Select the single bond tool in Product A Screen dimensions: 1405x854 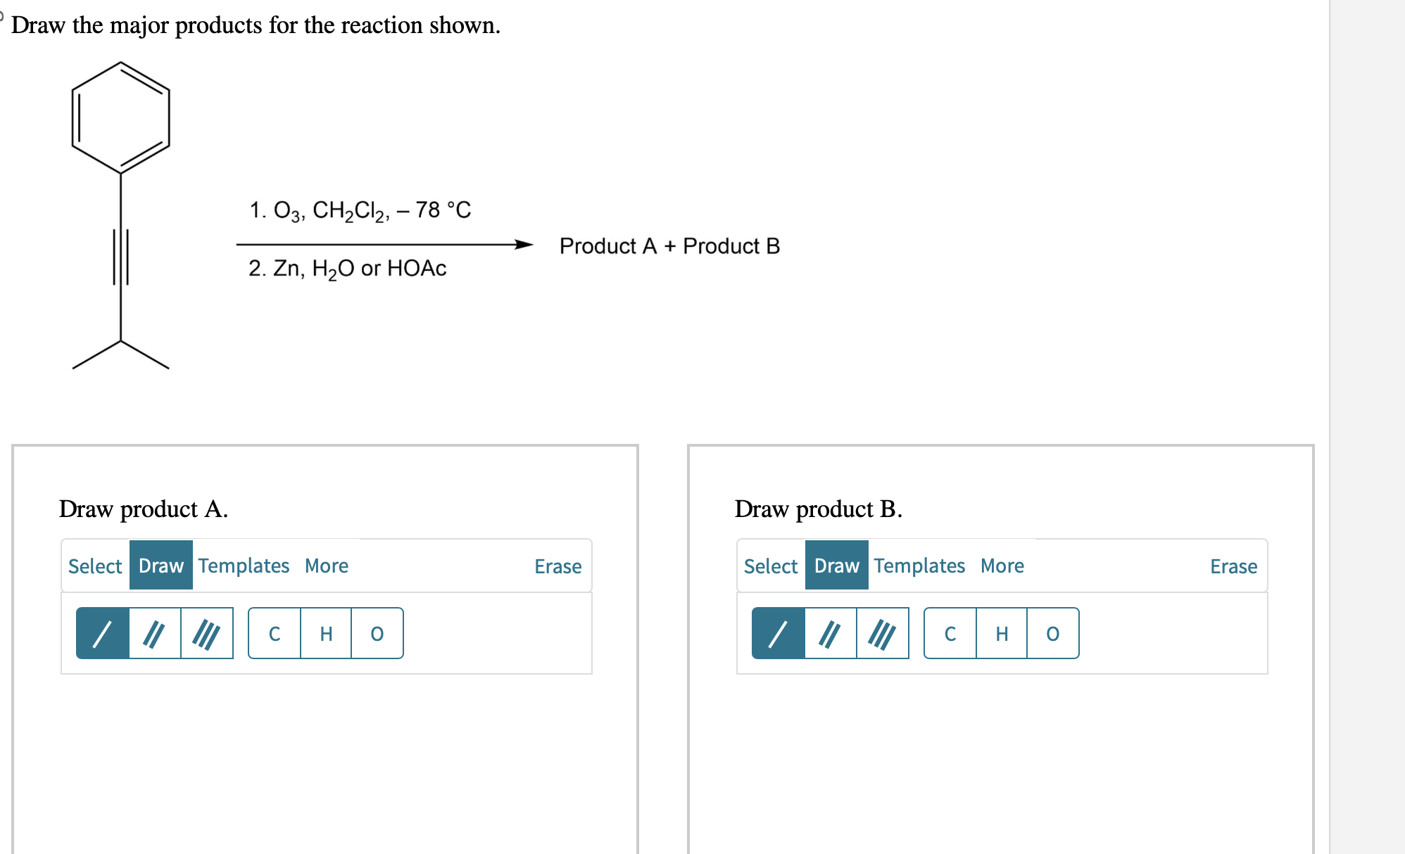103,634
